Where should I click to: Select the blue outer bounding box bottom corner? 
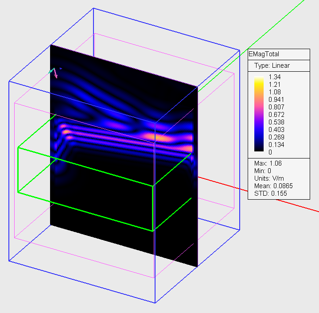155,303
